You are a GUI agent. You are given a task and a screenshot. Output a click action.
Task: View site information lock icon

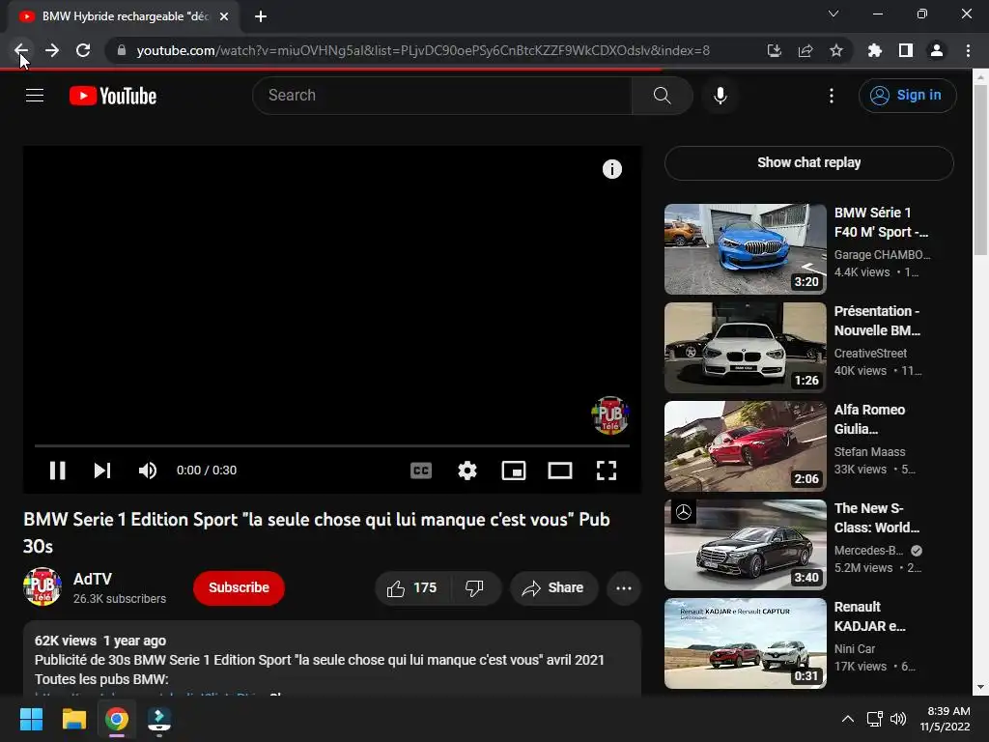(121, 50)
